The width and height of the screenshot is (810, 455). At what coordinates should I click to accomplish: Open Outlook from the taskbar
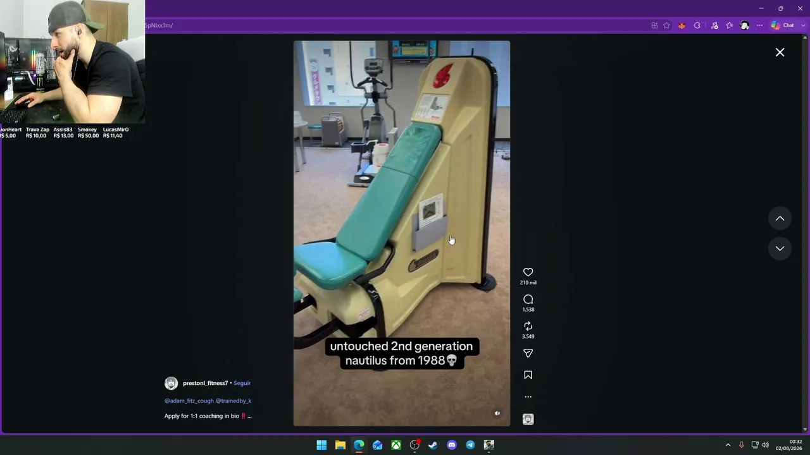(377, 445)
